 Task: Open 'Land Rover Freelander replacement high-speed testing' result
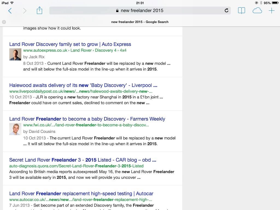[x=81, y=194]
